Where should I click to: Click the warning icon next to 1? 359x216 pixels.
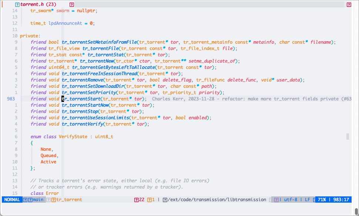click(149, 200)
